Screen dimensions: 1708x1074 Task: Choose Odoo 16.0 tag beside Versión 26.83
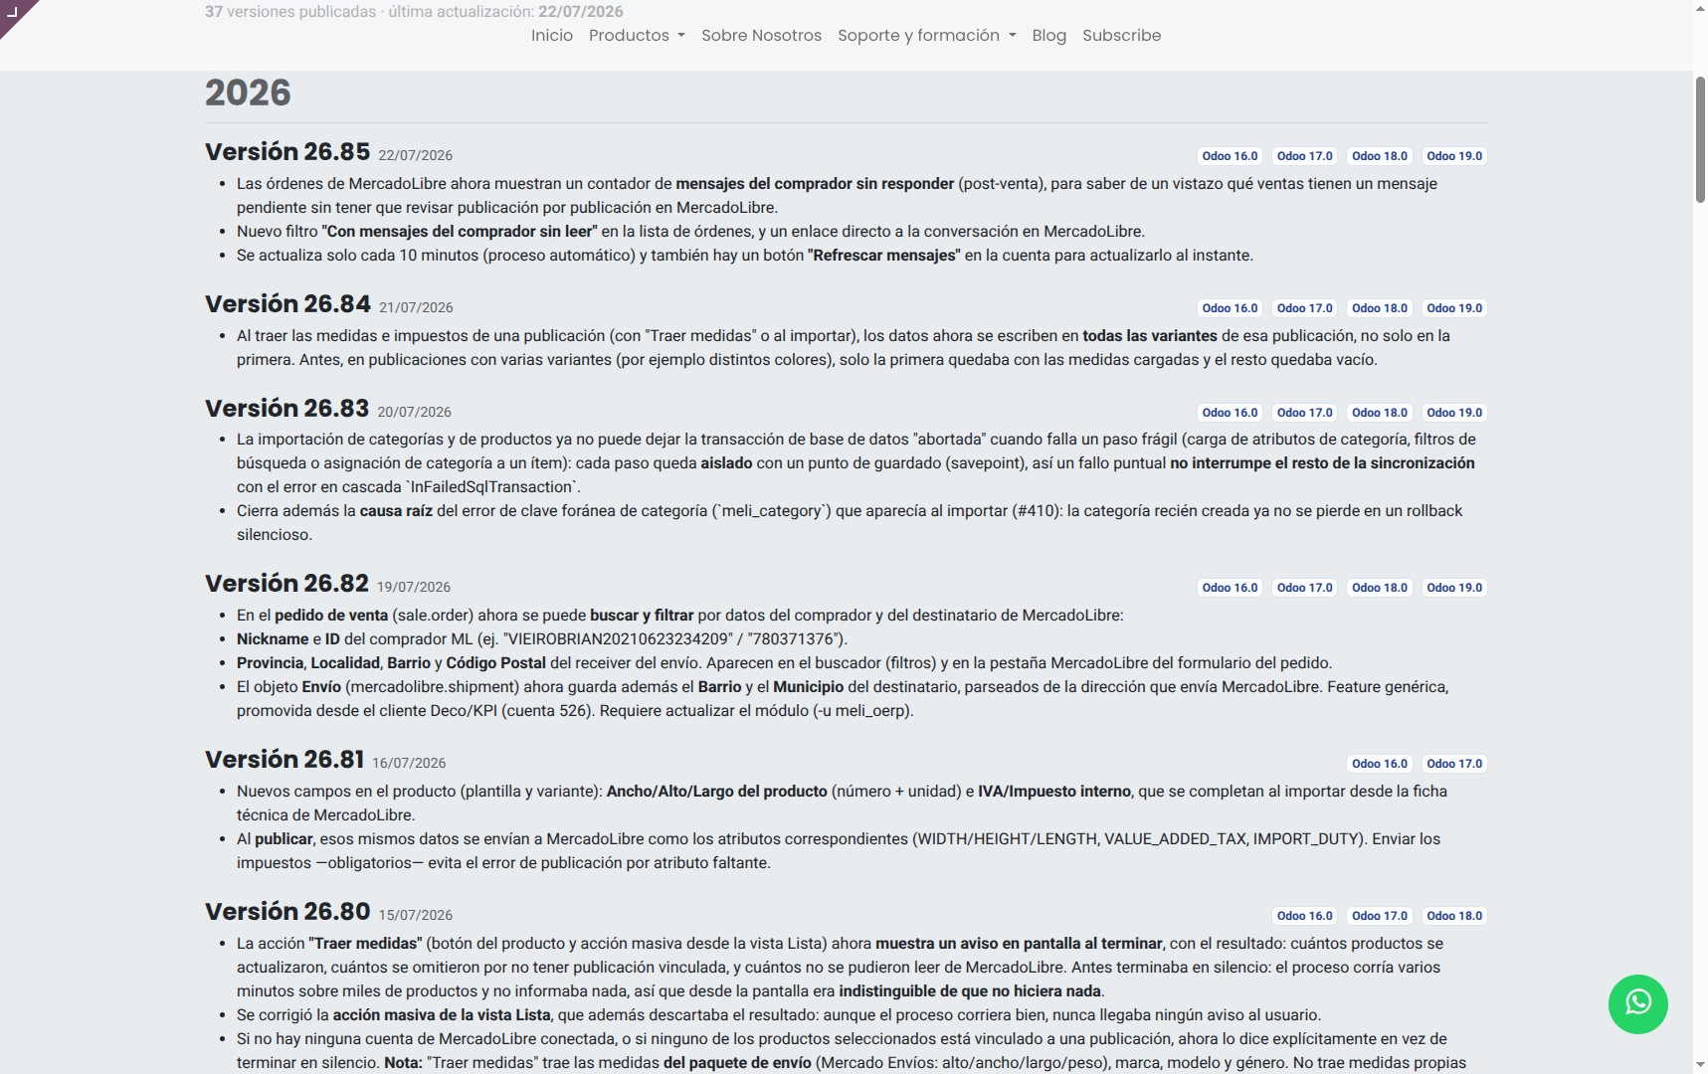1230,413
